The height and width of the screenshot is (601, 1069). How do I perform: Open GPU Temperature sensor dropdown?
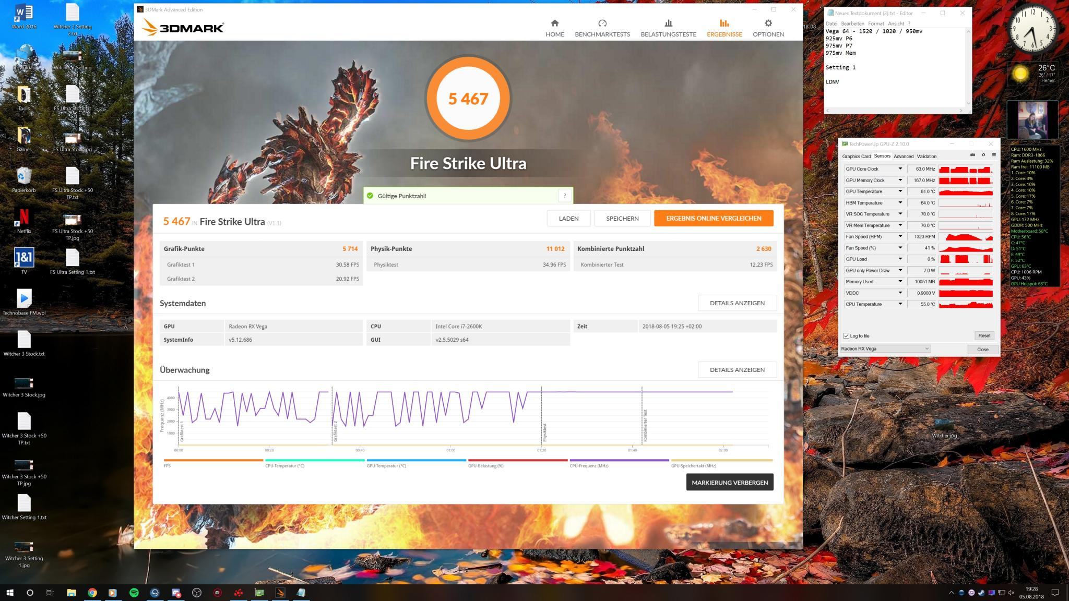[900, 191]
